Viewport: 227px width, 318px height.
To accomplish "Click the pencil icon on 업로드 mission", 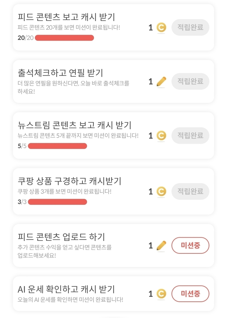I will (x=161, y=246).
